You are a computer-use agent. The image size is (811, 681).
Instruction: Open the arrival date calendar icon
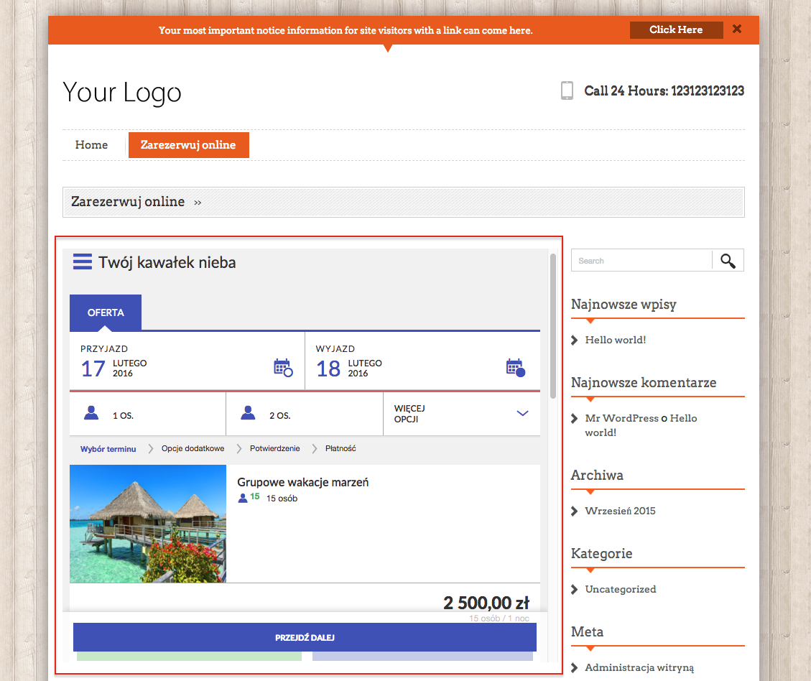(283, 368)
